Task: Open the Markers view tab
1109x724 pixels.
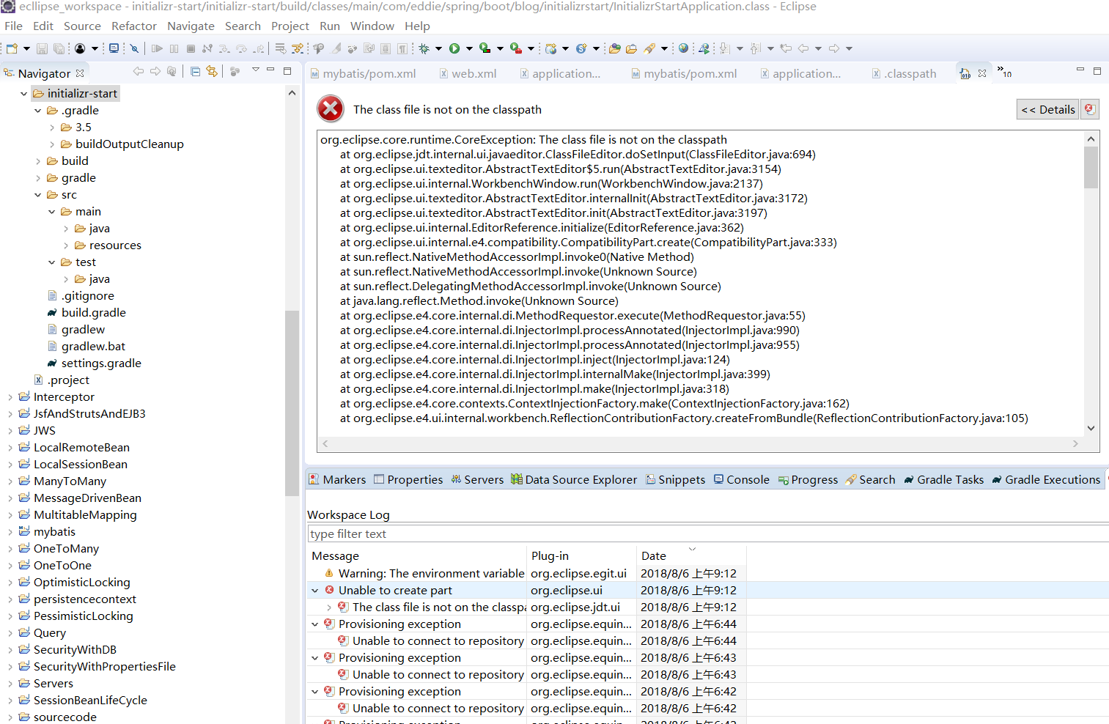Action: (x=337, y=479)
